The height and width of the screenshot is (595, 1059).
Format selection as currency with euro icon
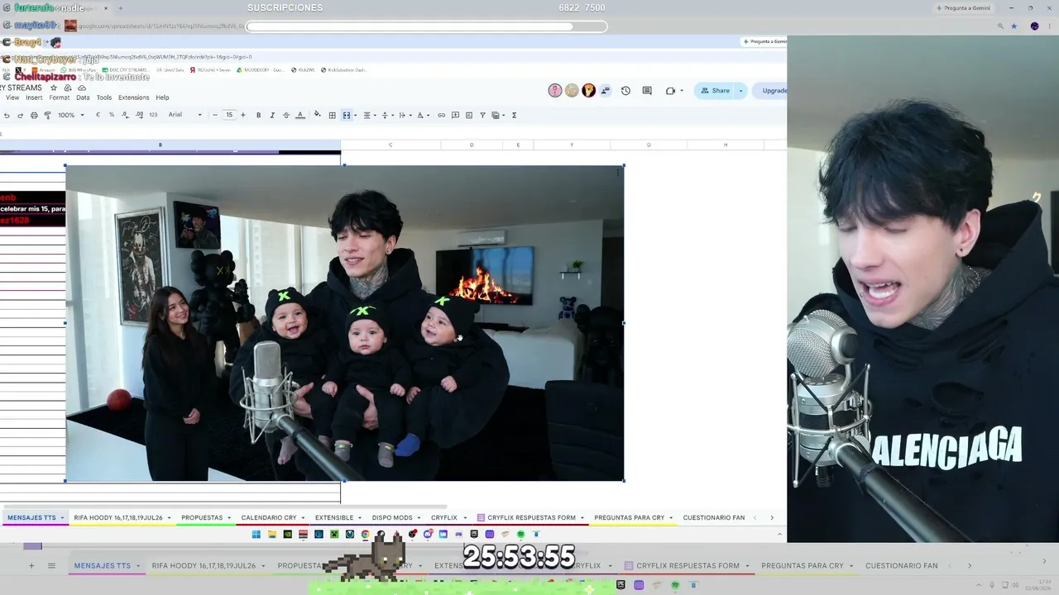[x=98, y=115]
